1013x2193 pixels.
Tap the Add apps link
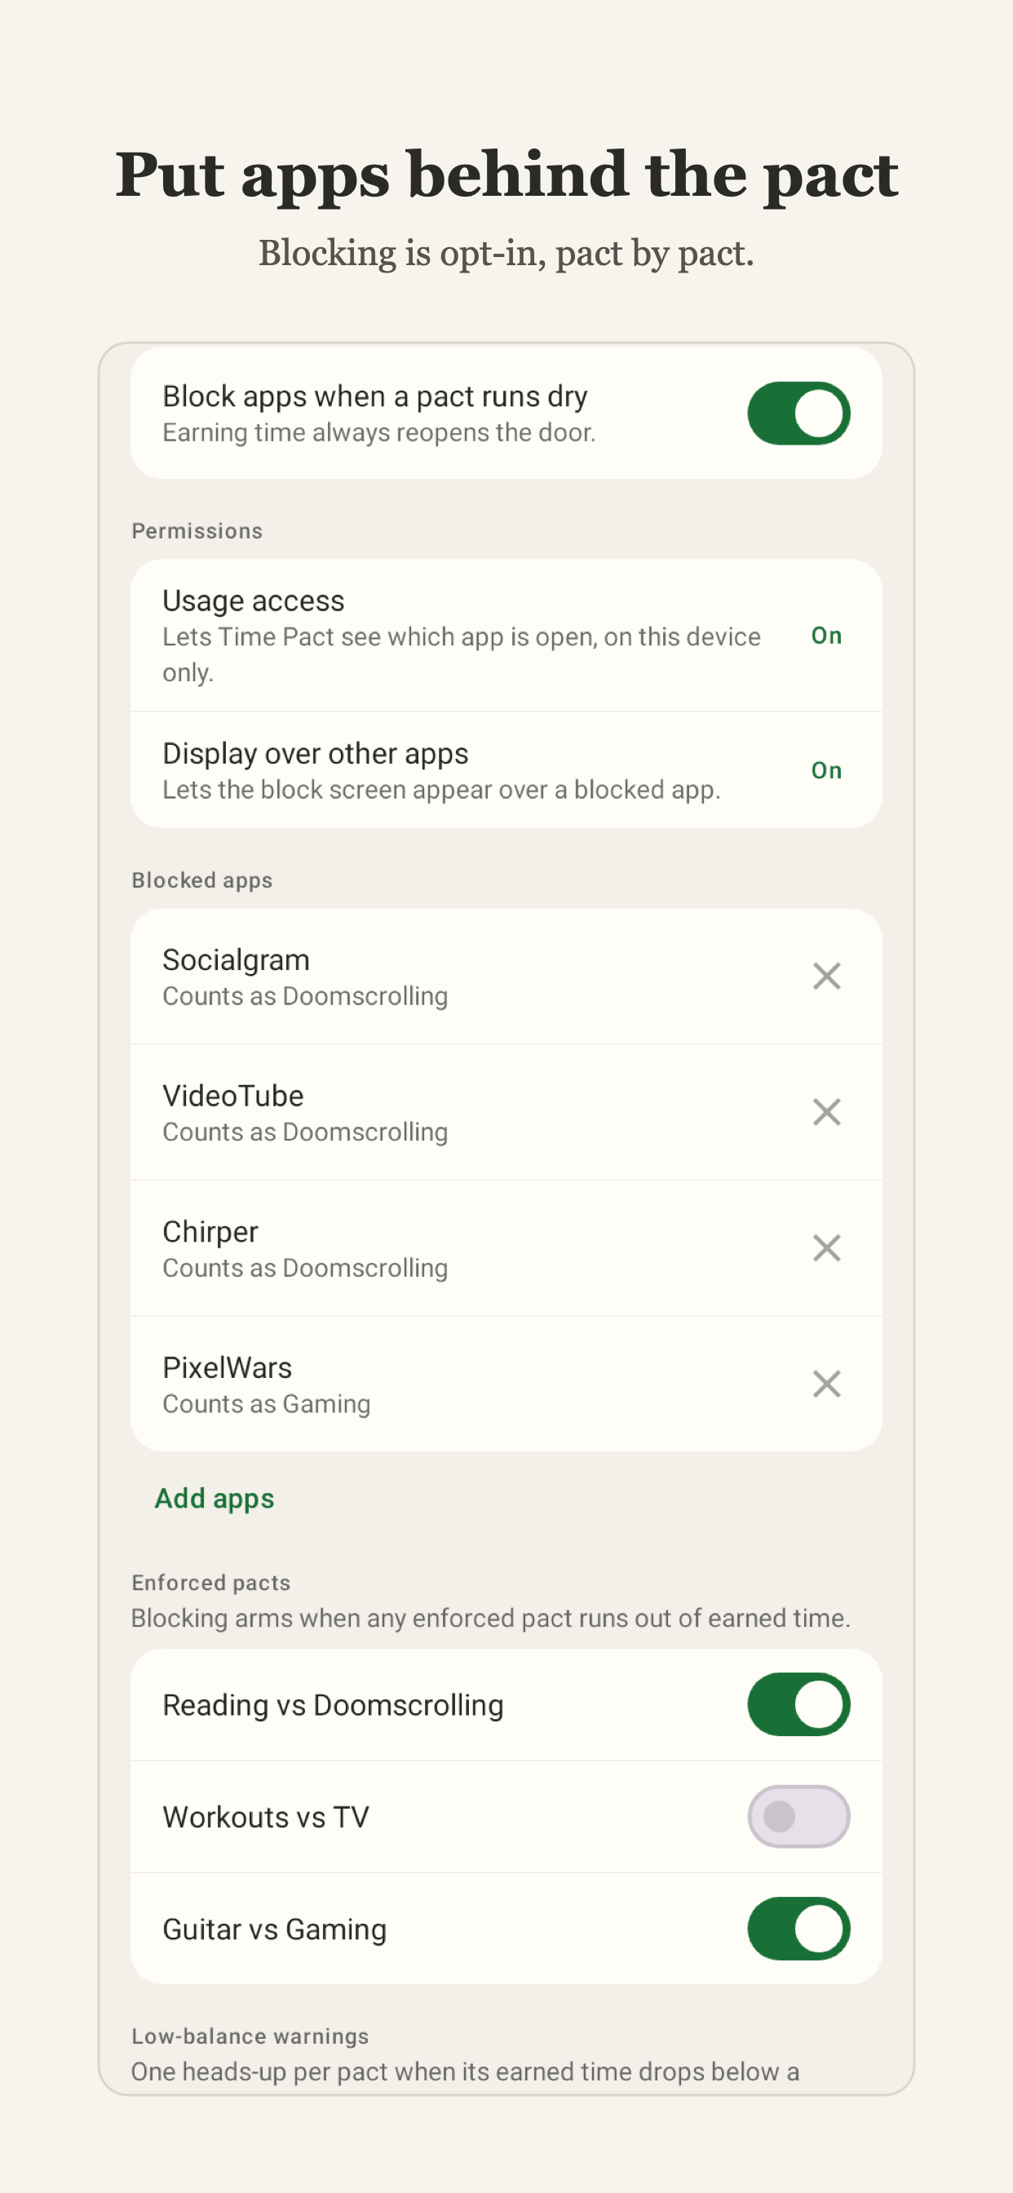point(215,1499)
